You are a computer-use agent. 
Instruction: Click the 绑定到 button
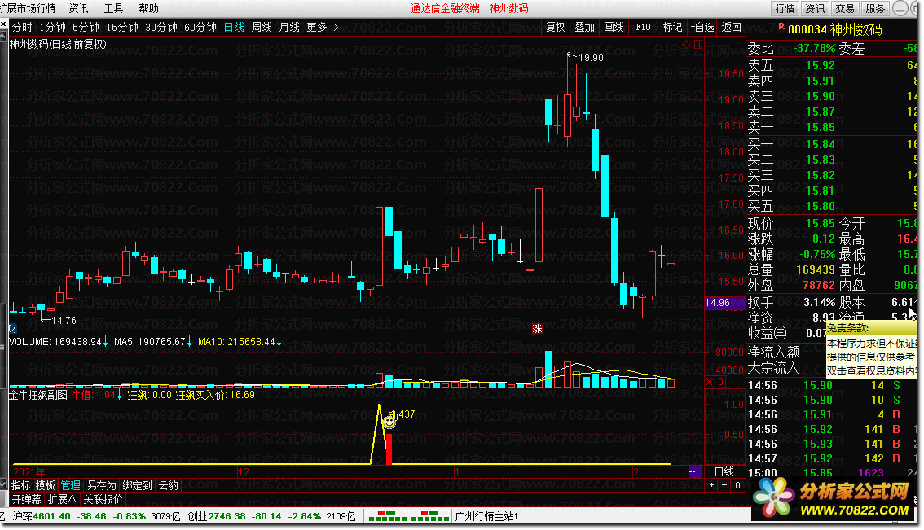pyautogui.click(x=138, y=485)
